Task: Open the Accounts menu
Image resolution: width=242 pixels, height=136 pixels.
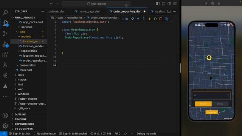Action: [5, 115]
